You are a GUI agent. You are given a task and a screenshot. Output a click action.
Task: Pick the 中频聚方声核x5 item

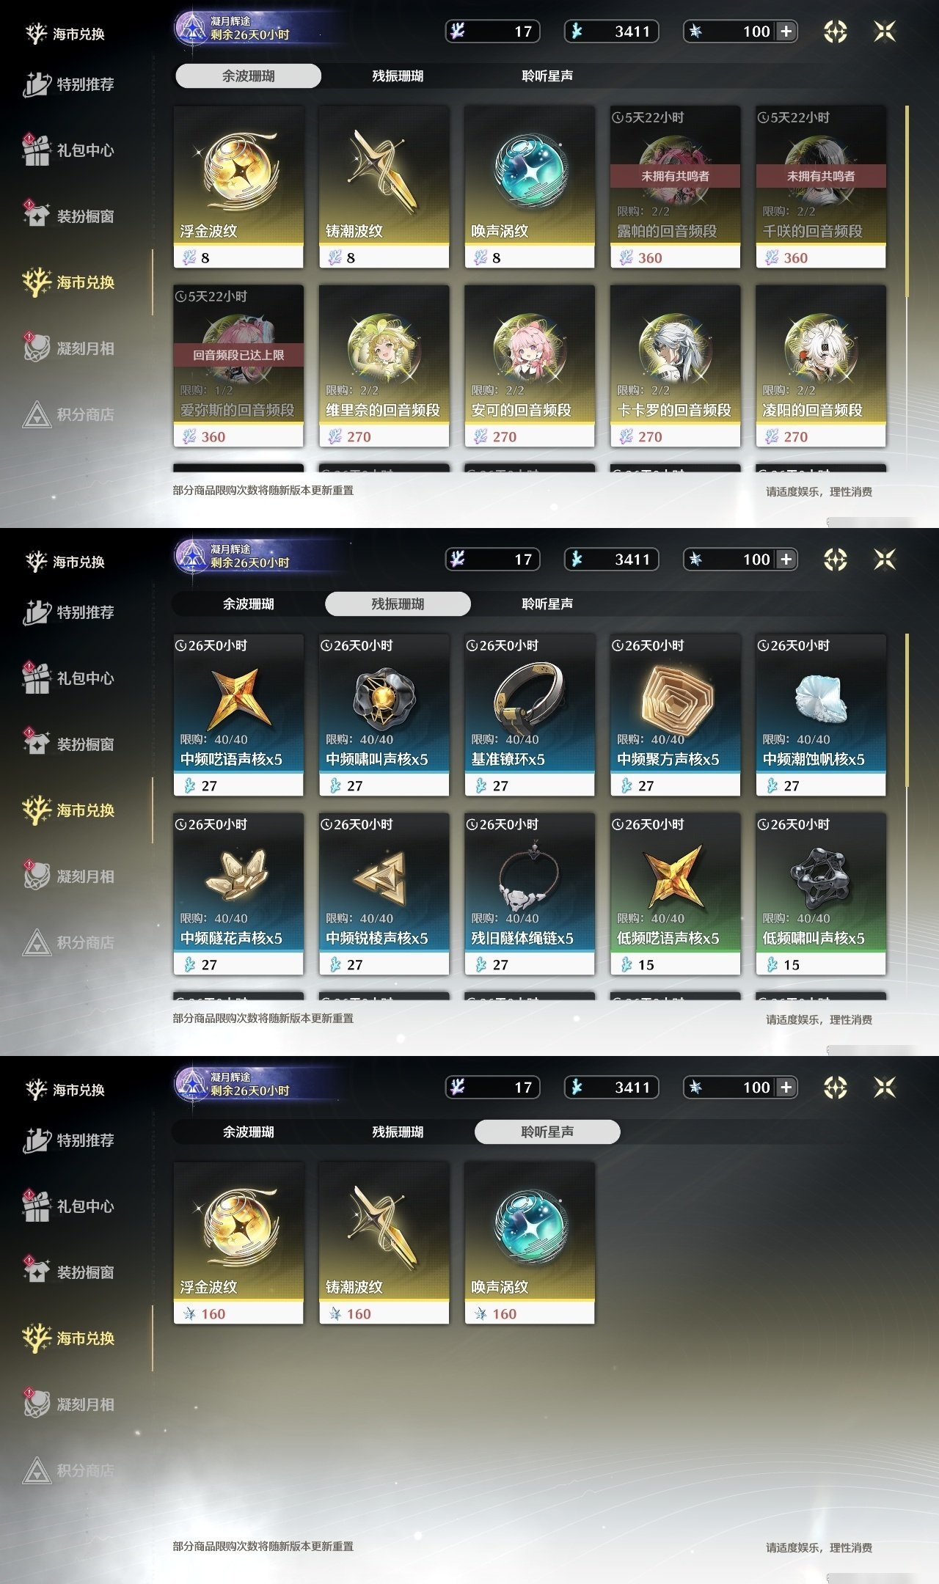coord(675,715)
